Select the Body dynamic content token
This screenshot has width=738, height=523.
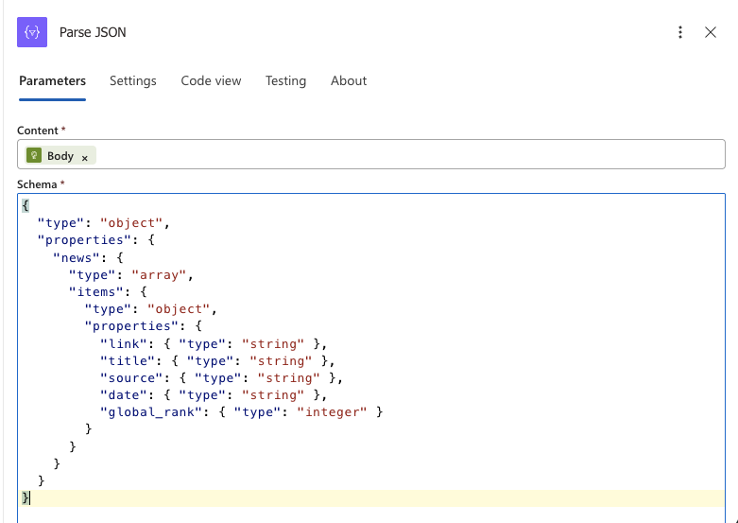[60, 155]
